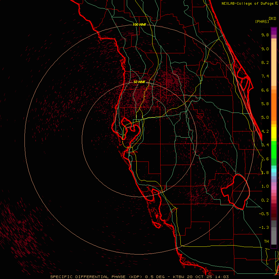Click the cyan band of the color scale
This screenshot has height=279, width=279.
coord(274,170)
